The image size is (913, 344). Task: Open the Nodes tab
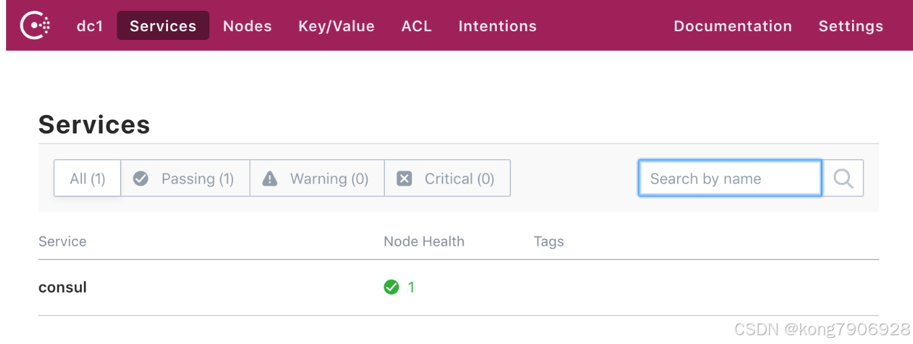(x=247, y=26)
